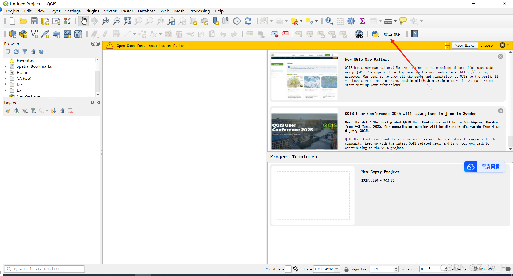Select the New Empty Project template thumbnail
This screenshot has width=513, height=276.
313,196
